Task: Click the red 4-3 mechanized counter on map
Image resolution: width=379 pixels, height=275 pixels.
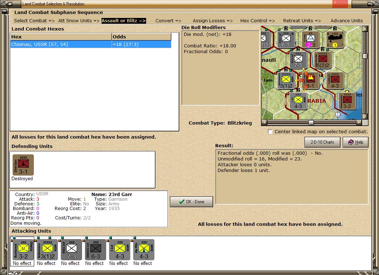Action: [x=335, y=80]
